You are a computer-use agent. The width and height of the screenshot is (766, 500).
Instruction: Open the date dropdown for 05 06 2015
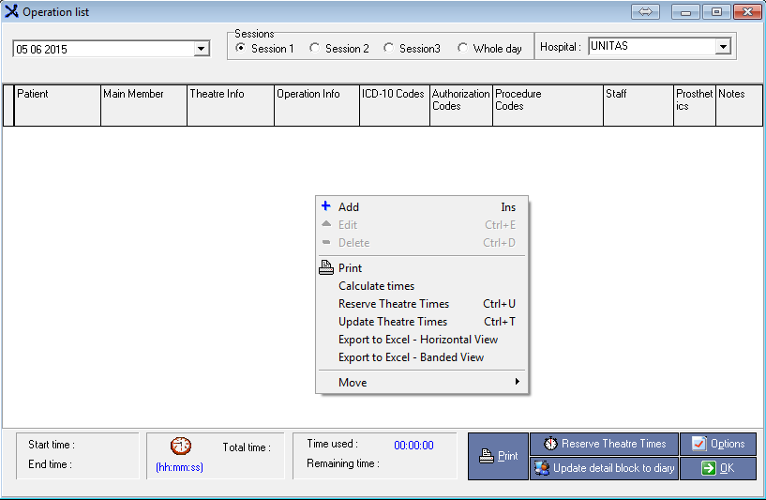[202, 49]
